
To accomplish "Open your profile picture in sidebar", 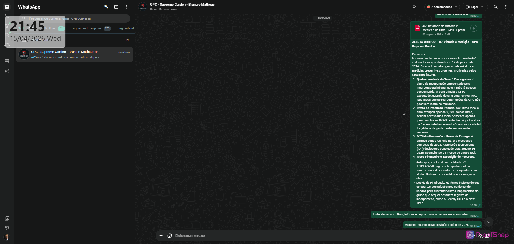I will click(7, 237).
